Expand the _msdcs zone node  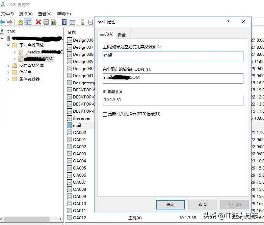(x=15, y=52)
